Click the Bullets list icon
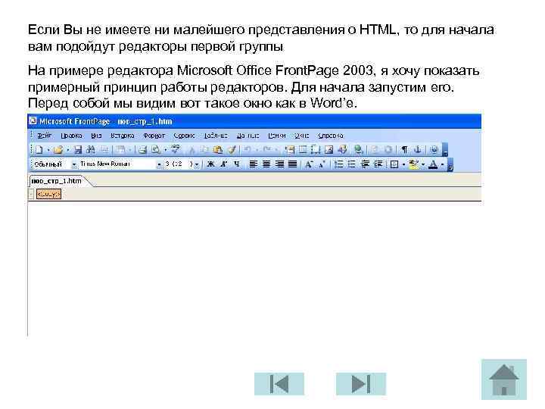 pyautogui.click(x=351, y=164)
